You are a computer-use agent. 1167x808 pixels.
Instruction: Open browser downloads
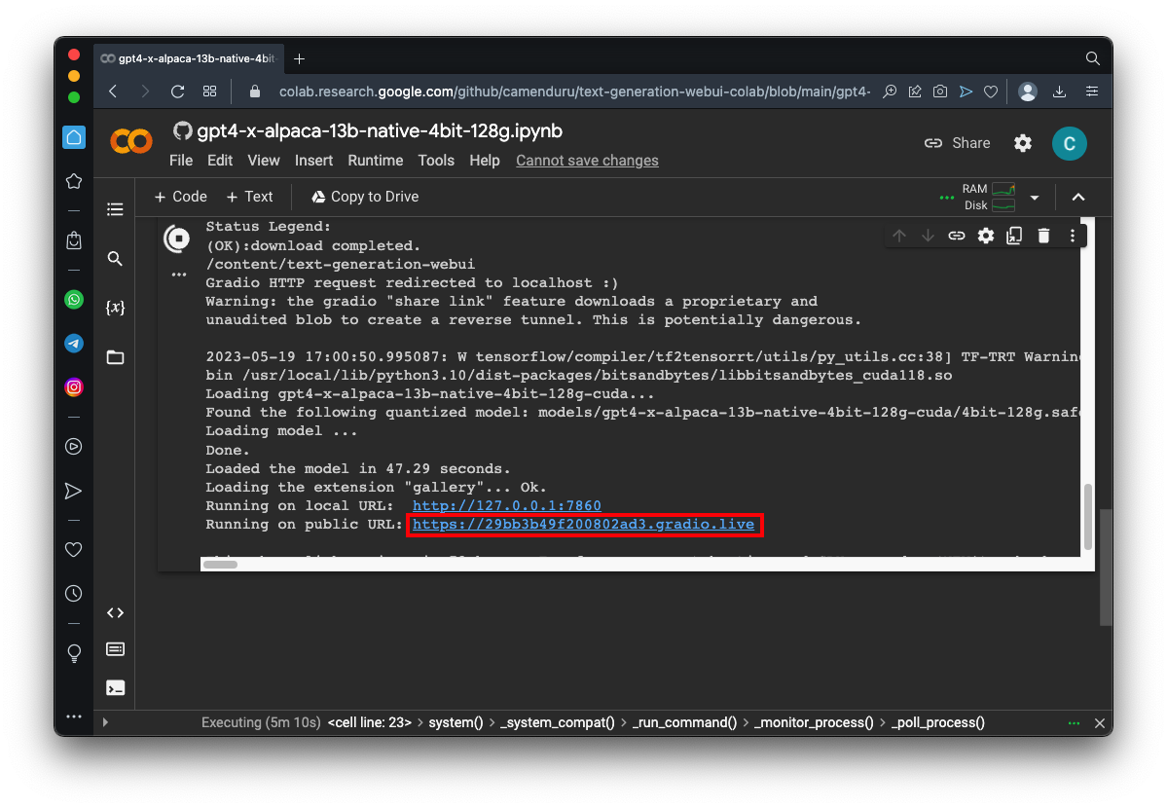click(x=1059, y=92)
